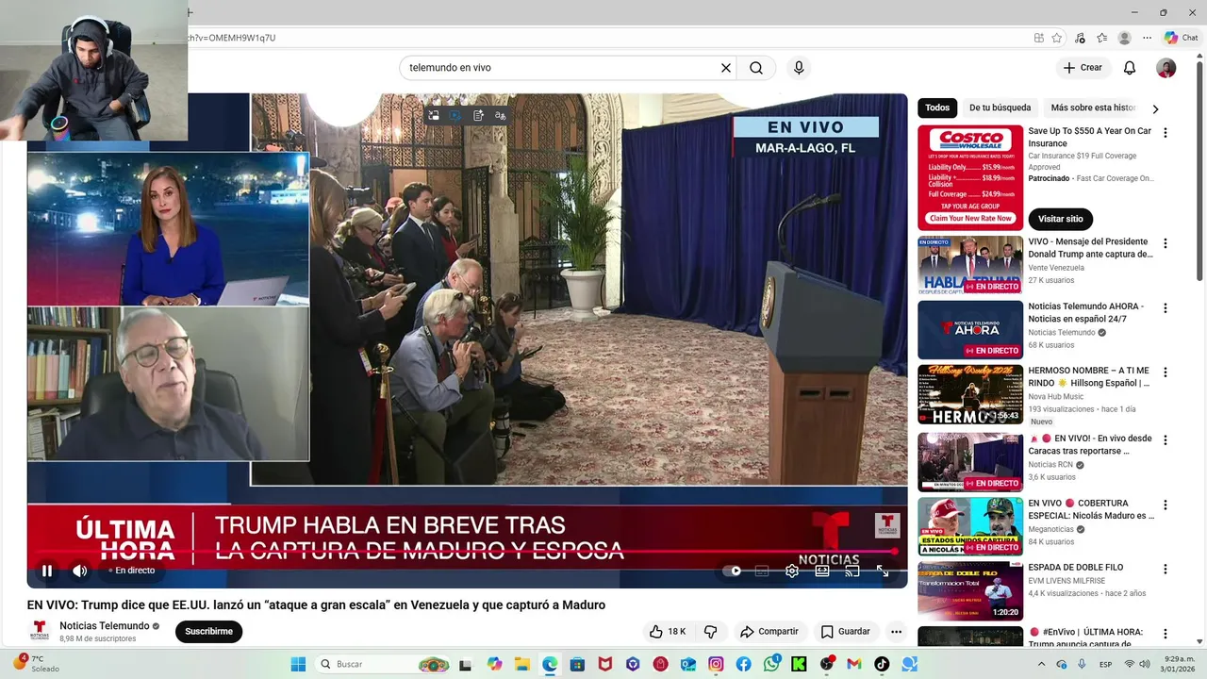Select the Todos filter chip

point(937,108)
